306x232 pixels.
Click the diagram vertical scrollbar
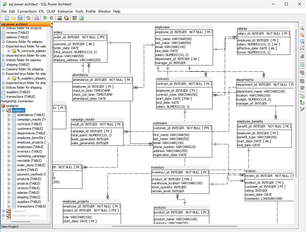pos(296,103)
